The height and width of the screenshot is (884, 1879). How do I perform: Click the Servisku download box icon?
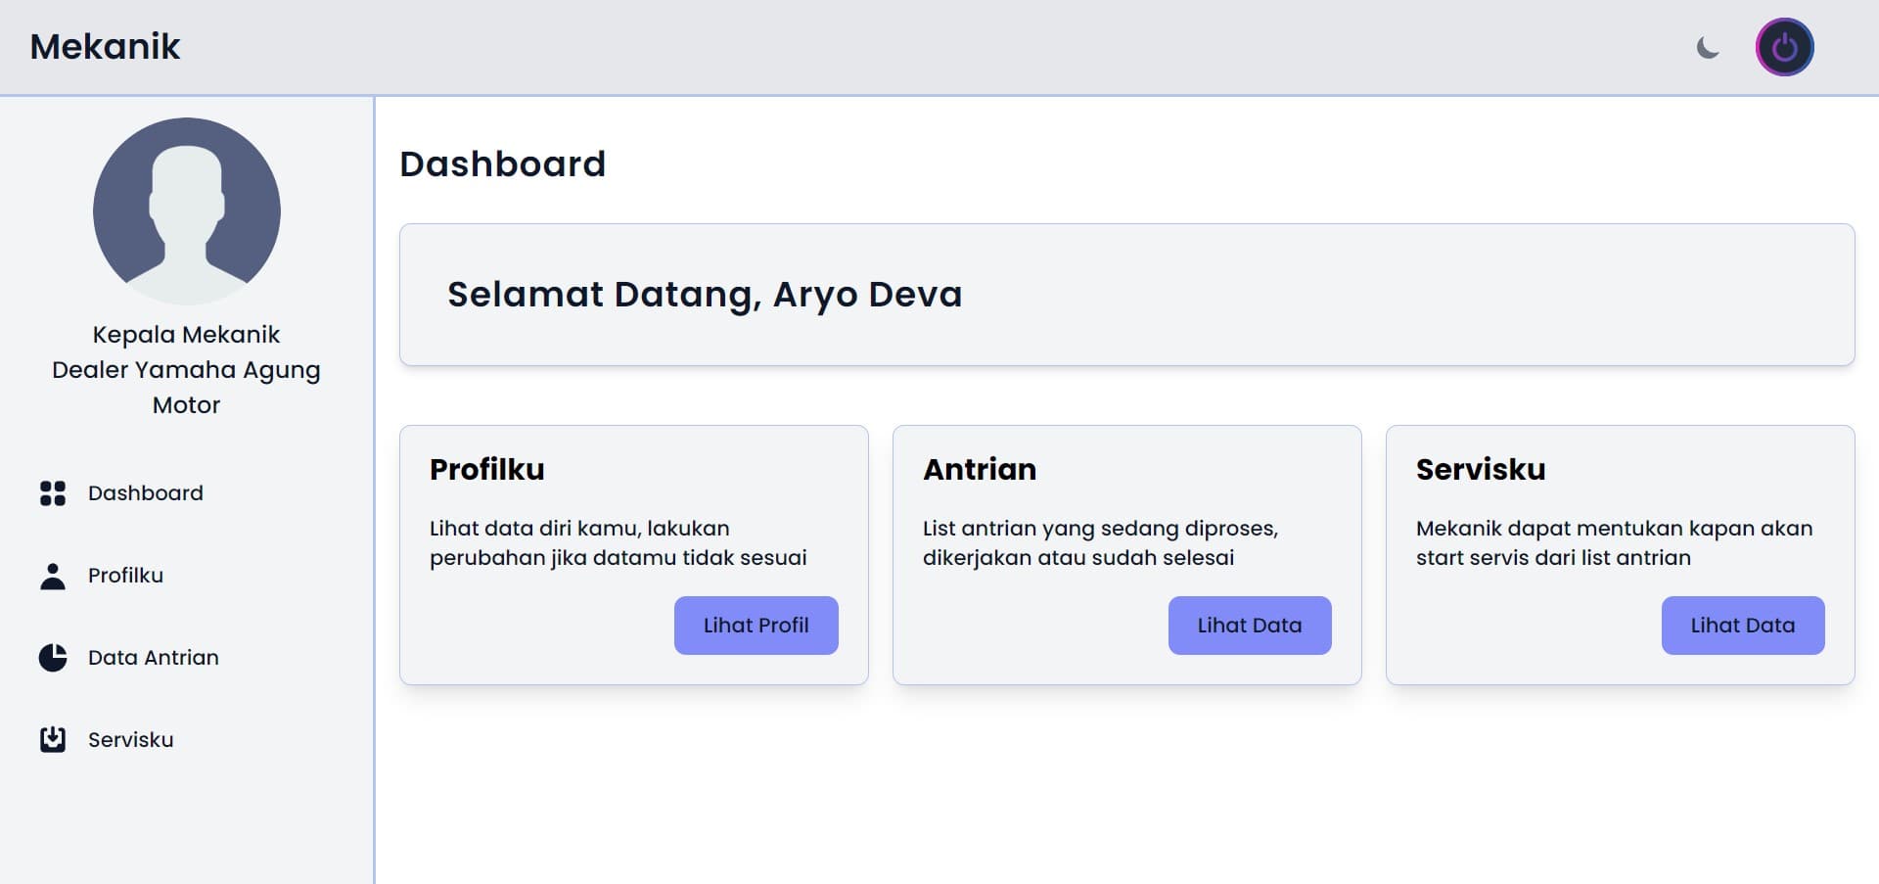(x=53, y=740)
